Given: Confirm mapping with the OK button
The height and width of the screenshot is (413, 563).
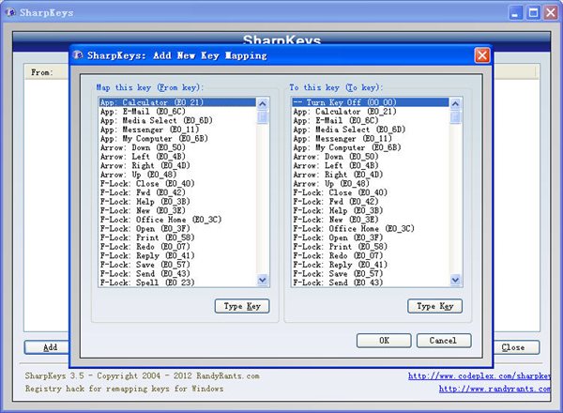Looking at the screenshot, I should [x=384, y=340].
